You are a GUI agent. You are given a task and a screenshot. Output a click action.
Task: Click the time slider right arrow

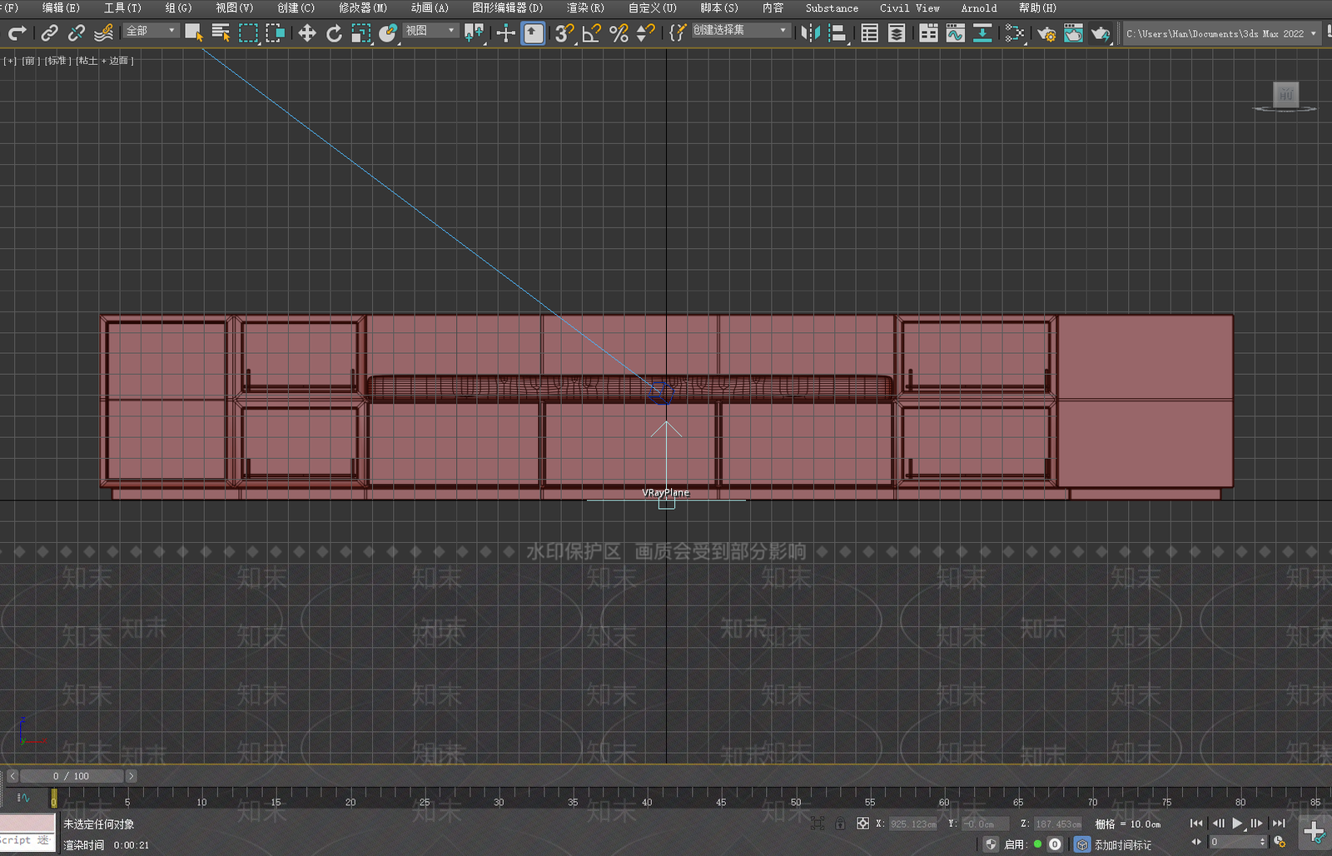(x=131, y=776)
